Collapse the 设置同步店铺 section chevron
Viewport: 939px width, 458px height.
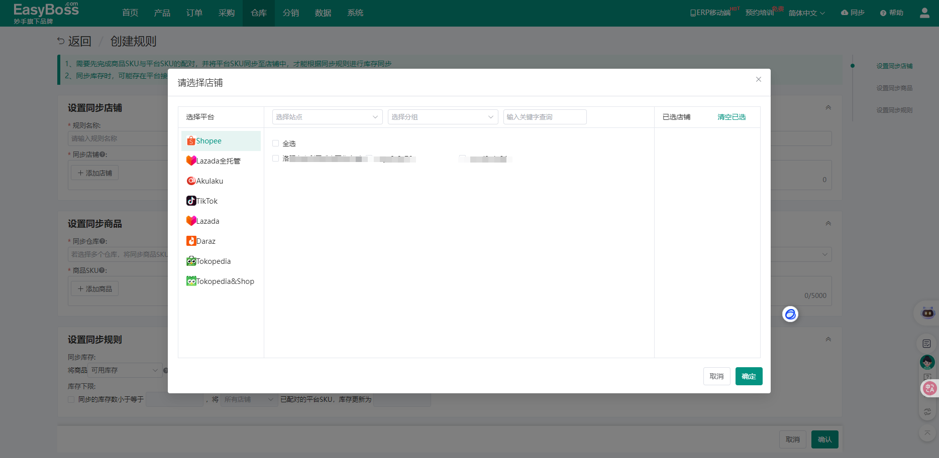pyautogui.click(x=828, y=108)
